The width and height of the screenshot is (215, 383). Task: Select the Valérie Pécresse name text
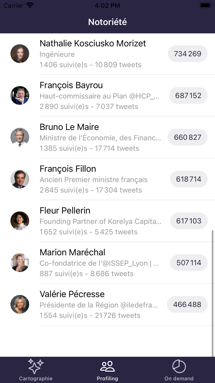pyautogui.click(x=72, y=294)
